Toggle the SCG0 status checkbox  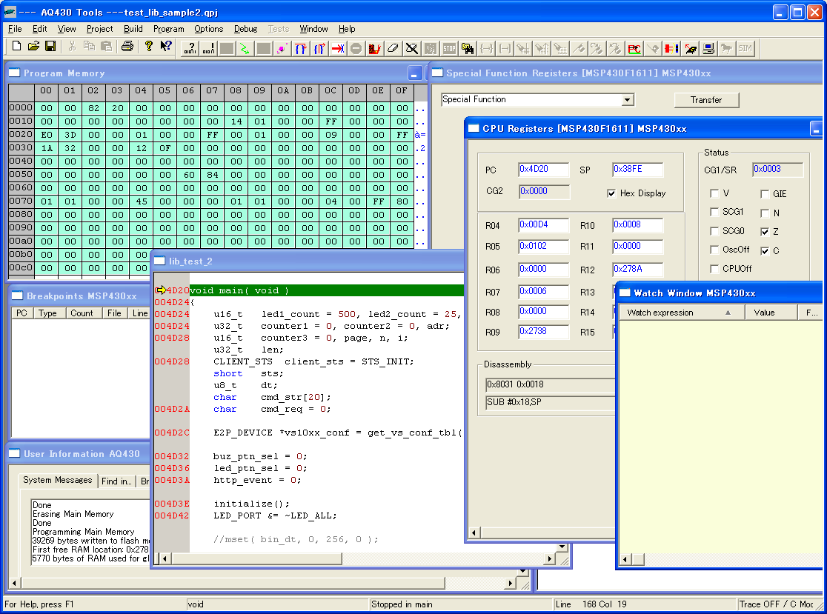pos(714,231)
